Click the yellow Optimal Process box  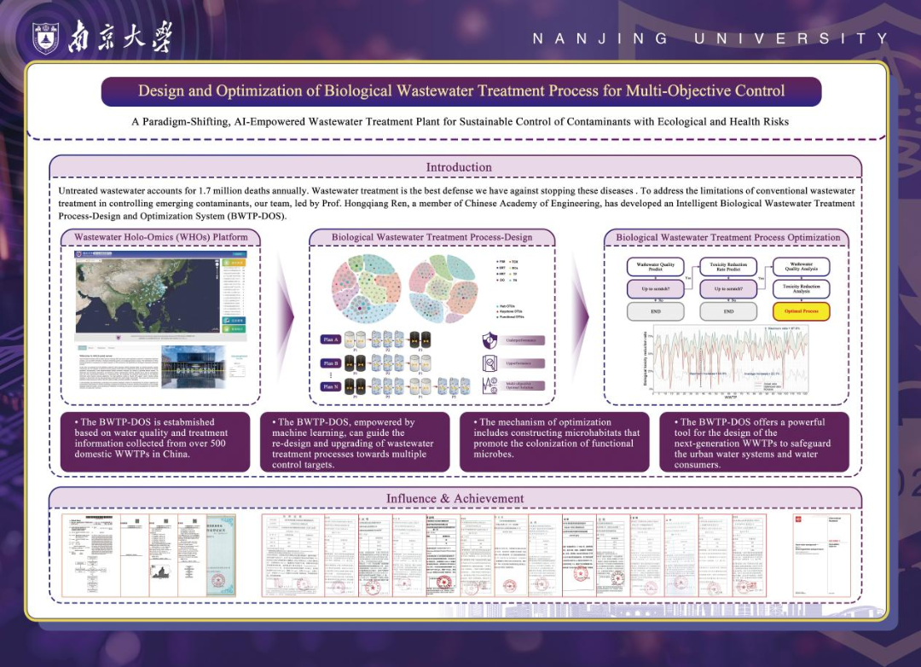(x=801, y=310)
